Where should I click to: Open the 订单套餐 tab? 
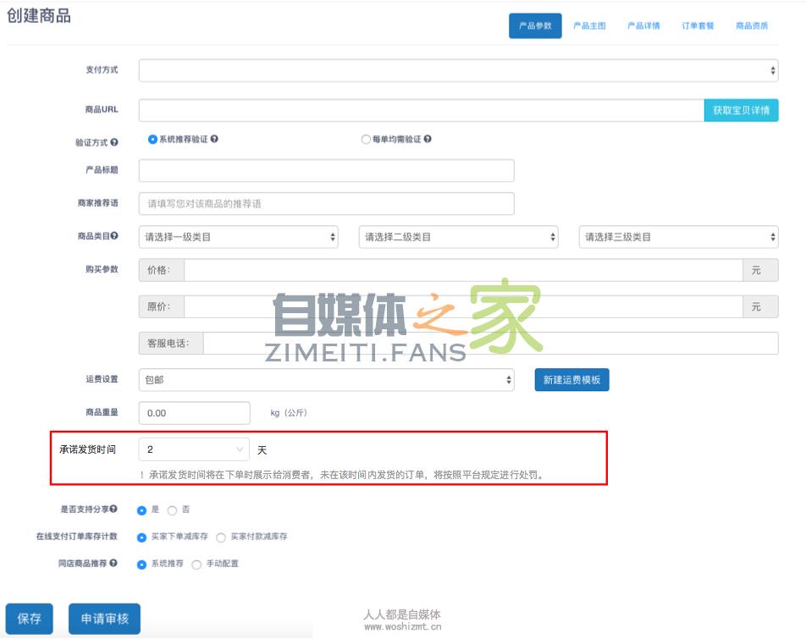698,26
